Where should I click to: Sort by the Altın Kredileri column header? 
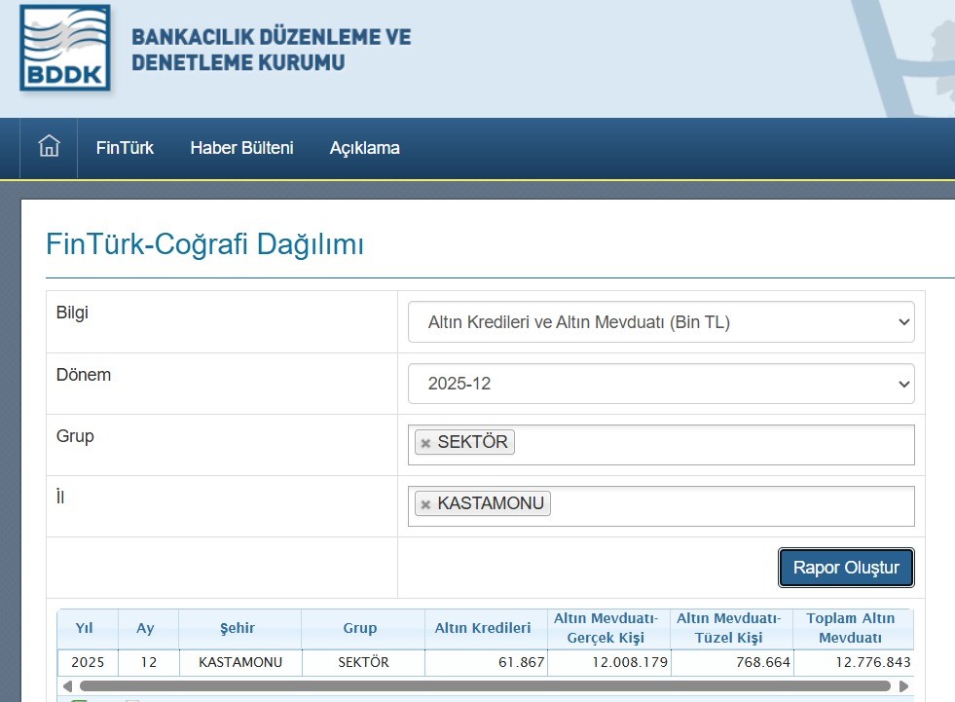[x=485, y=629]
